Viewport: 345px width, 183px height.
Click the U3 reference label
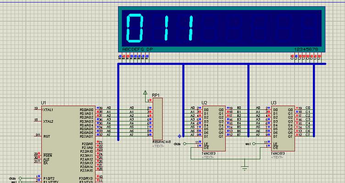[x=273, y=102]
